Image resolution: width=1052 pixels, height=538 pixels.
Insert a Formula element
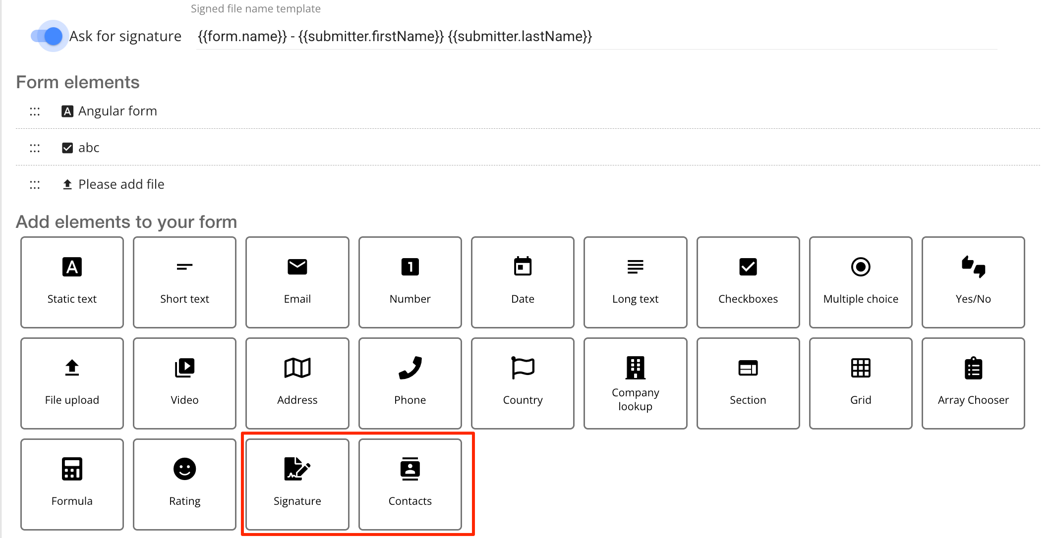(x=72, y=484)
